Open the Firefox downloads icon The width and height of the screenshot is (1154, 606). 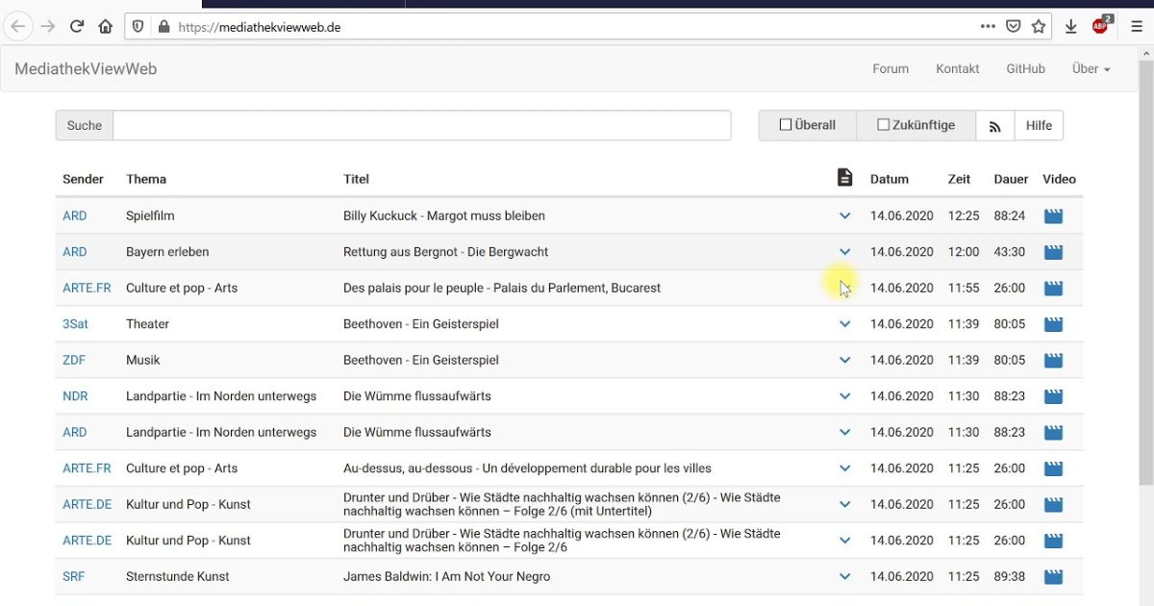1070,26
